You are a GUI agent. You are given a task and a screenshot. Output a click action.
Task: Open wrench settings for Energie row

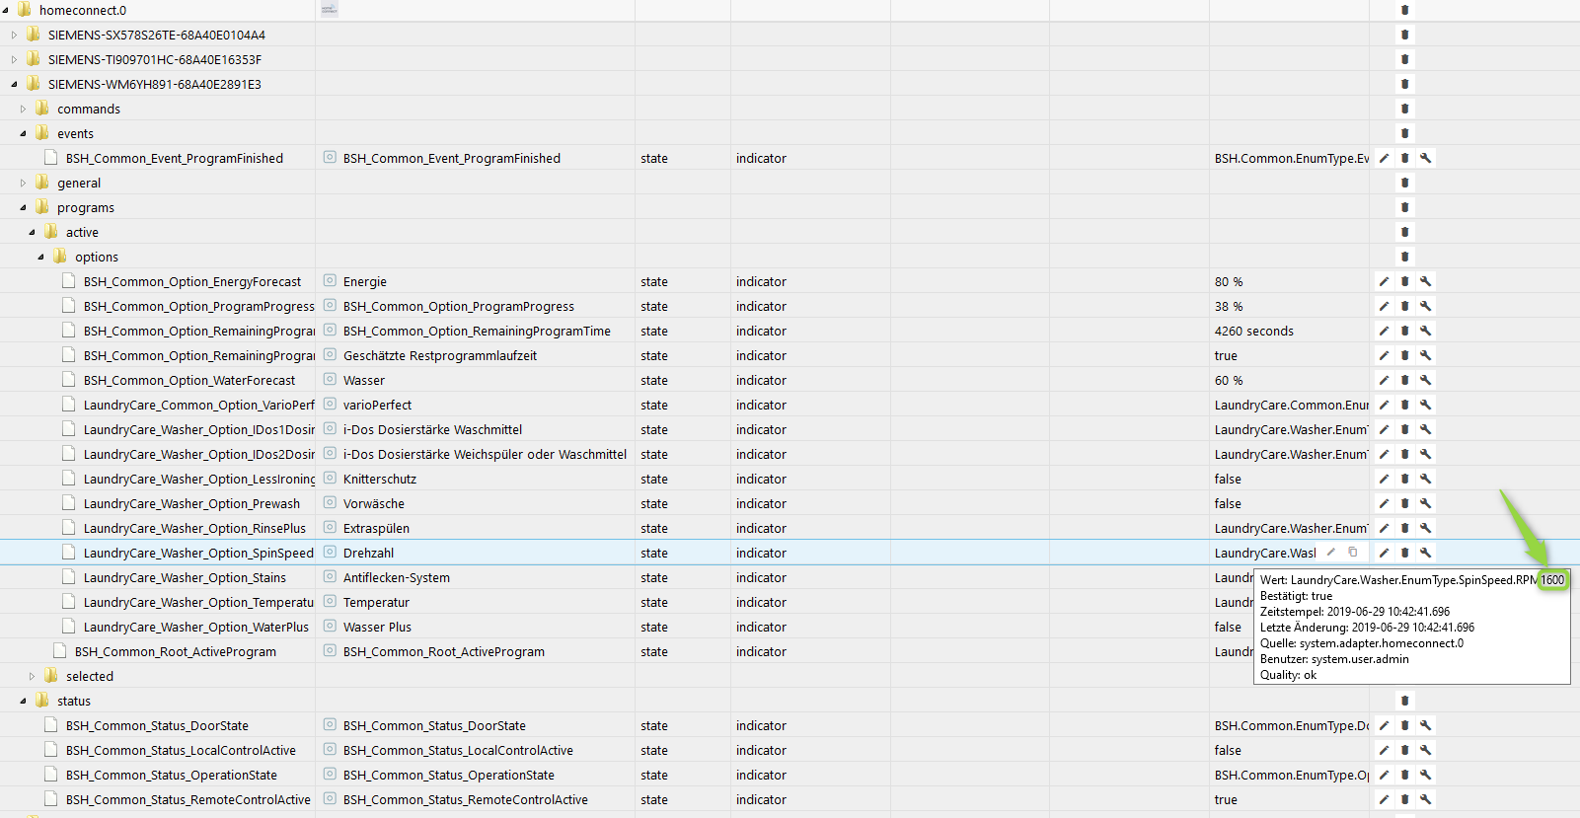point(1426,281)
